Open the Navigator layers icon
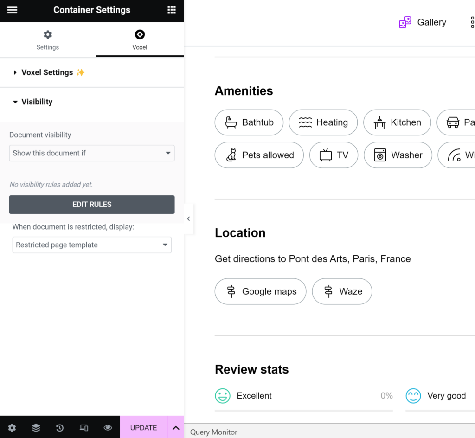 [36, 428]
